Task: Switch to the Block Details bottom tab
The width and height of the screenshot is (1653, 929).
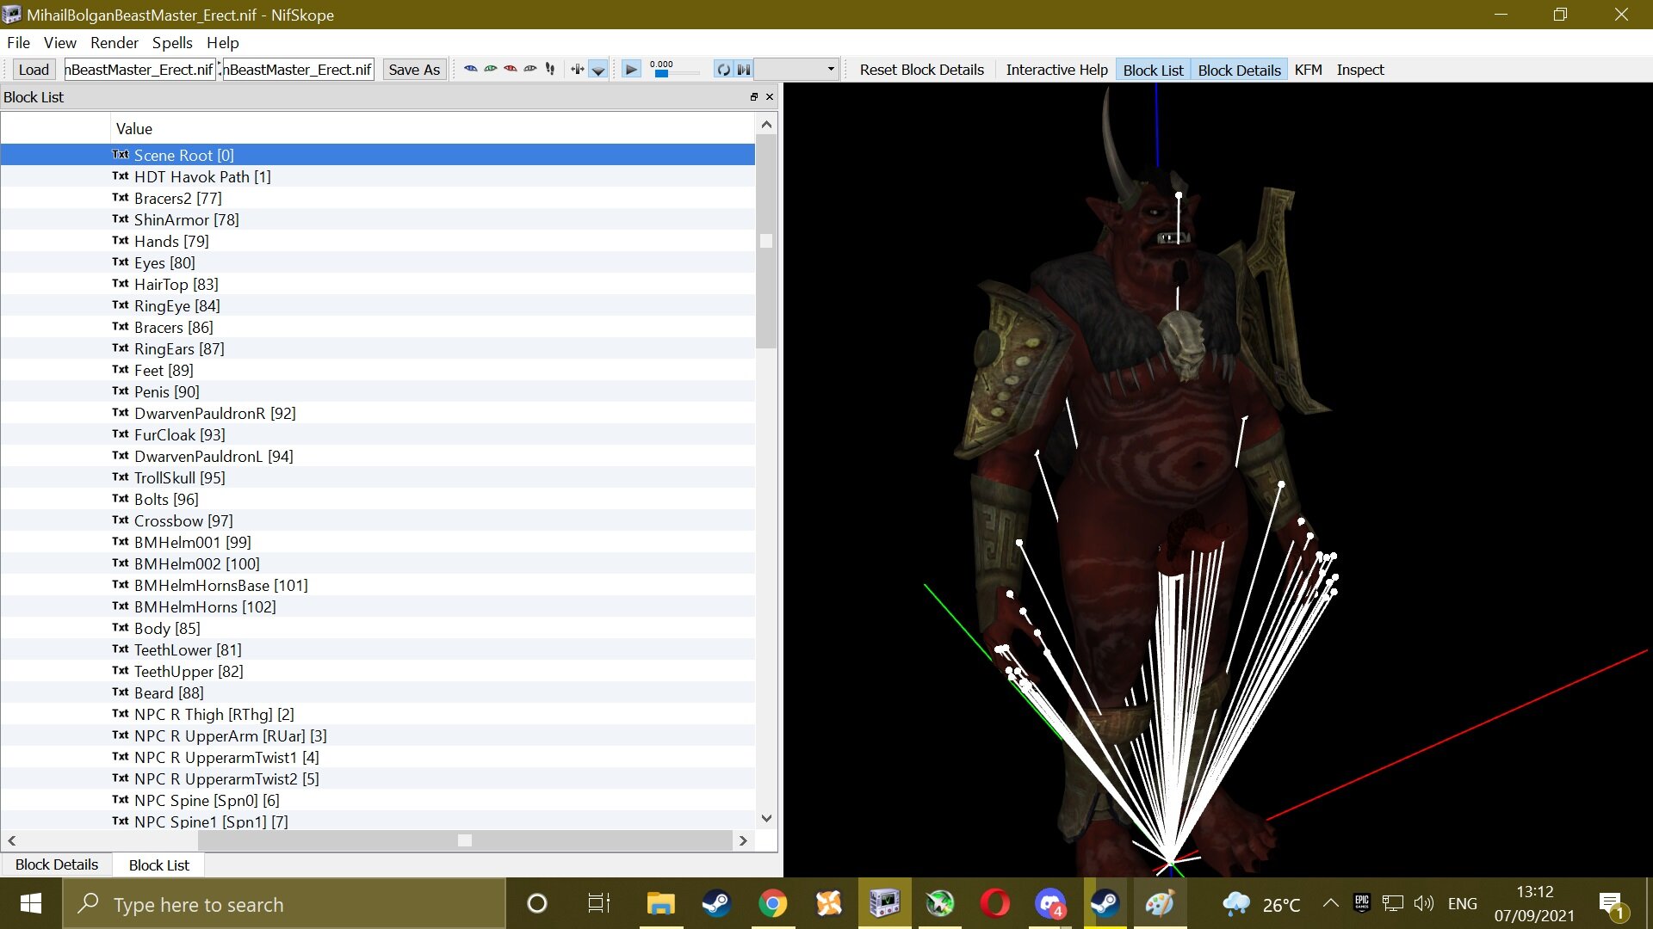Action: pos(57,864)
